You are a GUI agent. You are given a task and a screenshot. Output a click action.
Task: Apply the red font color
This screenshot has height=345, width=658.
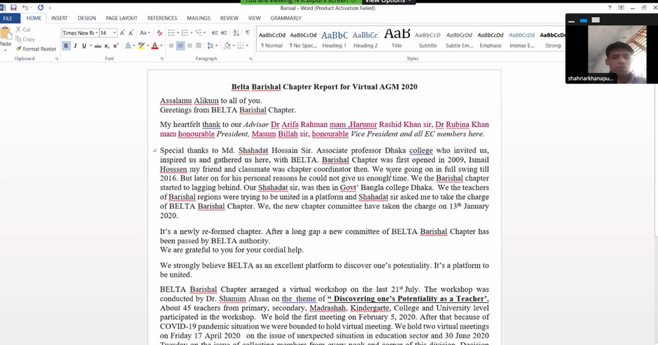(x=155, y=46)
